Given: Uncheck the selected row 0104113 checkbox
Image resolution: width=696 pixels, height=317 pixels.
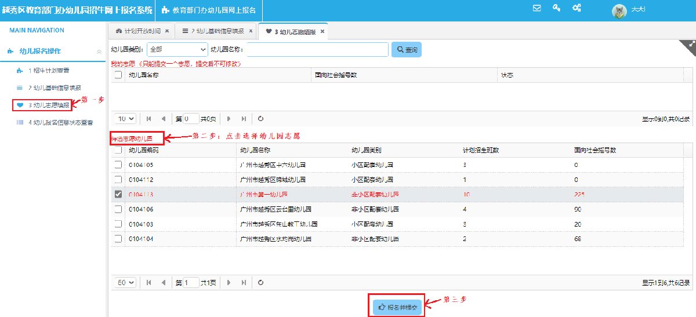Looking at the screenshot, I should [x=118, y=194].
